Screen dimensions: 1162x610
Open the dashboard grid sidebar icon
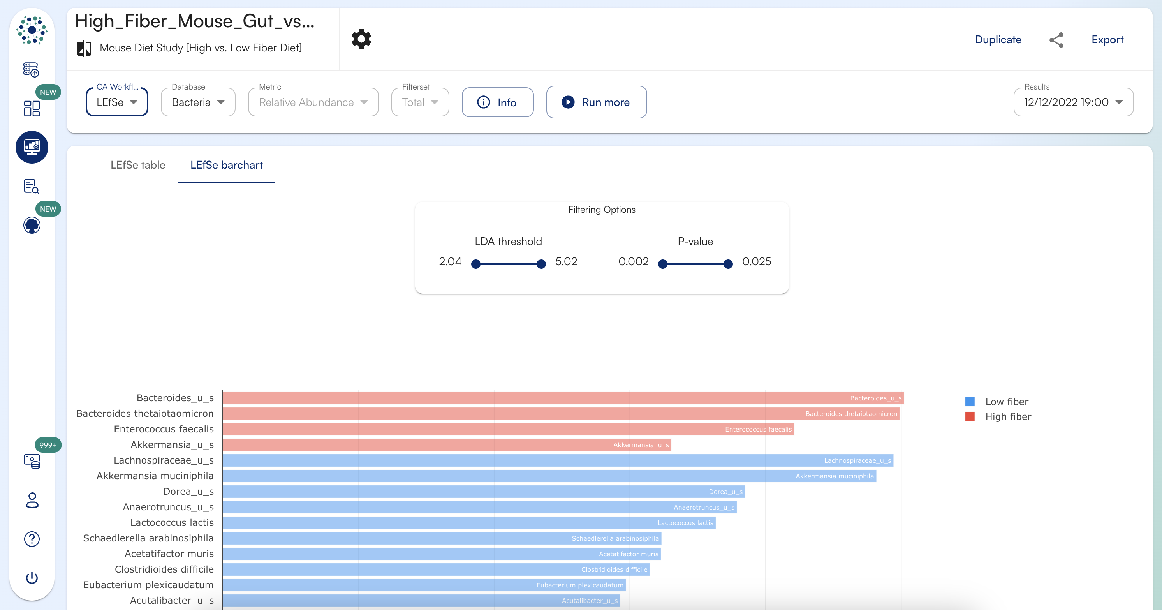pyautogui.click(x=32, y=108)
